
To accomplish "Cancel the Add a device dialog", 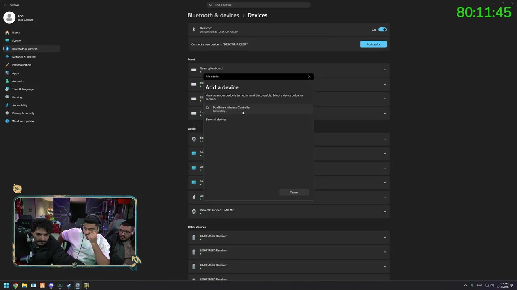I will click(294, 192).
